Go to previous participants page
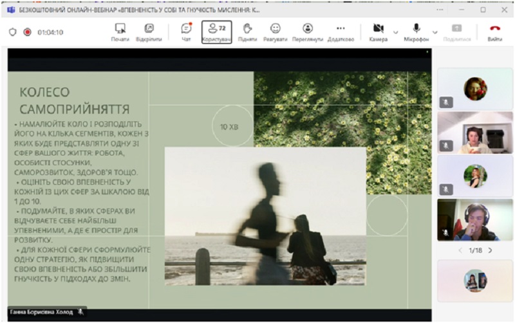The height and width of the screenshot is (323, 515). pos(460,250)
